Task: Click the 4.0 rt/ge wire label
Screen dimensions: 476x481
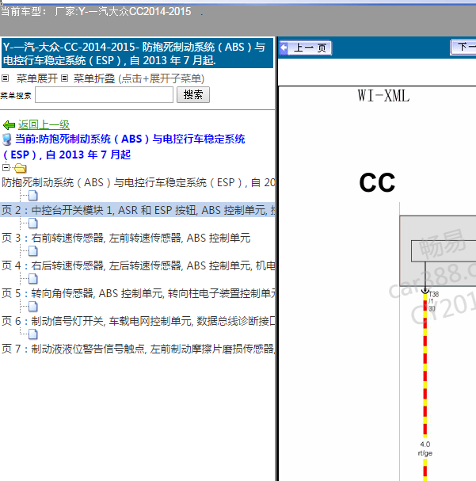Action: click(x=425, y=449)
